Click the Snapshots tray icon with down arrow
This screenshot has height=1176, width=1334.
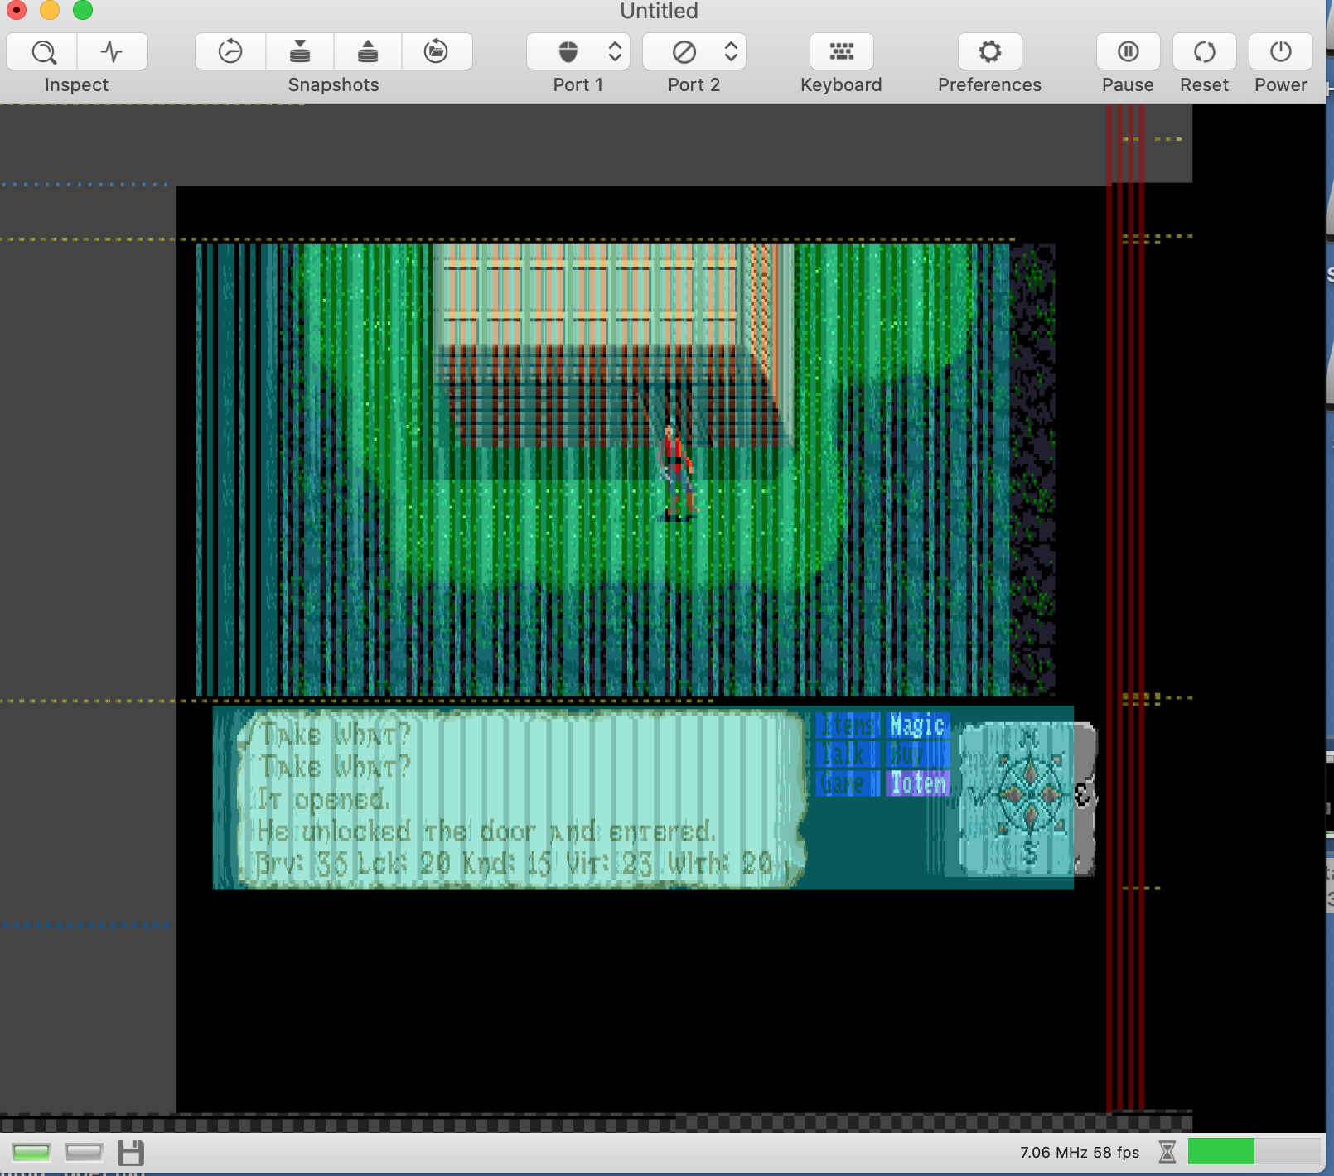300,52
